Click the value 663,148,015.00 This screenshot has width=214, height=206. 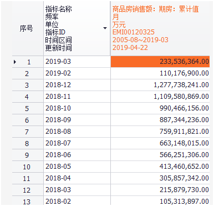(x=184, y=143)
